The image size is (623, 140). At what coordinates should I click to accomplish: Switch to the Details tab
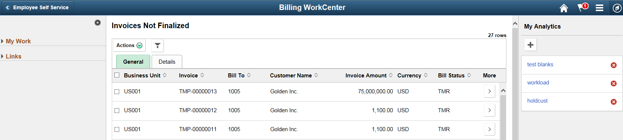167,62
